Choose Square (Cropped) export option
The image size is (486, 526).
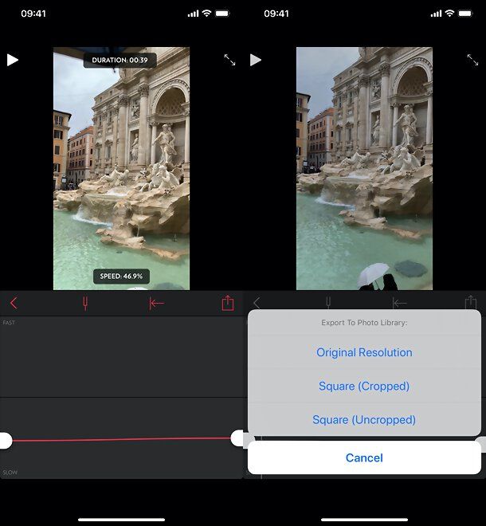pos(364,386)
